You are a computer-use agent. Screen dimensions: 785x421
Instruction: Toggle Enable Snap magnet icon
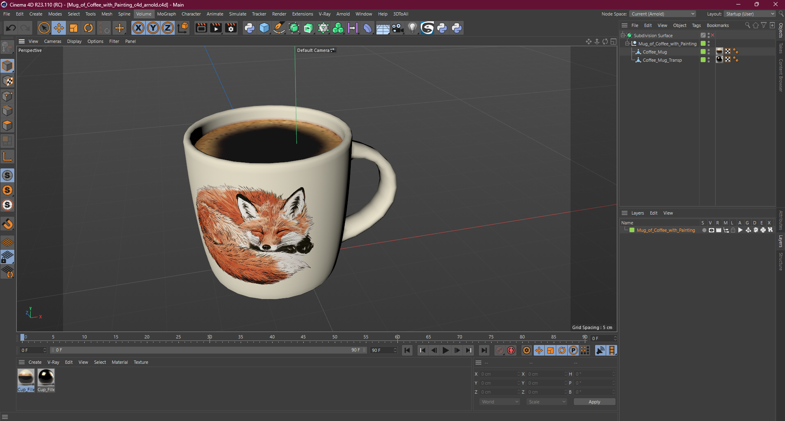(7, 224)
